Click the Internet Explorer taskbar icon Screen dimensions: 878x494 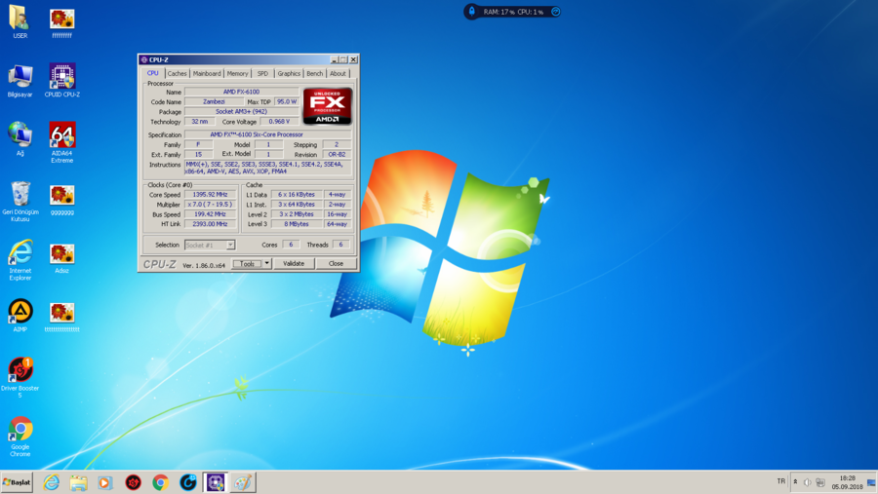[51, 482]
